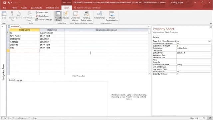Click Long Text data type for Last Name
Viewport: 213px width, 120px height.
pos(52,39)
